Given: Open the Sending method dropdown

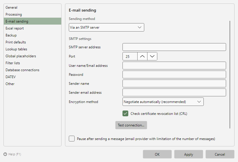Looking at the screenshot, I should (107, 27).
